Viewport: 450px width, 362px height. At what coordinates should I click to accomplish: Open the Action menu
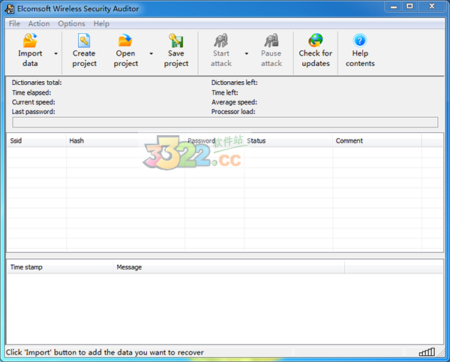click(39, 23)
